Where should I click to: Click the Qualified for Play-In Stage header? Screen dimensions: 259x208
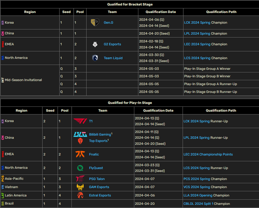129,103
